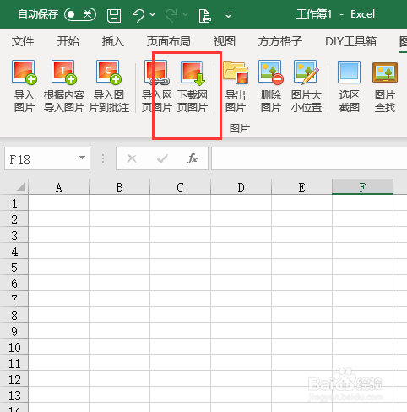Switch to the 开始 tab
The width and height of the screenshot is (407, 412).
tap(68, 41)
